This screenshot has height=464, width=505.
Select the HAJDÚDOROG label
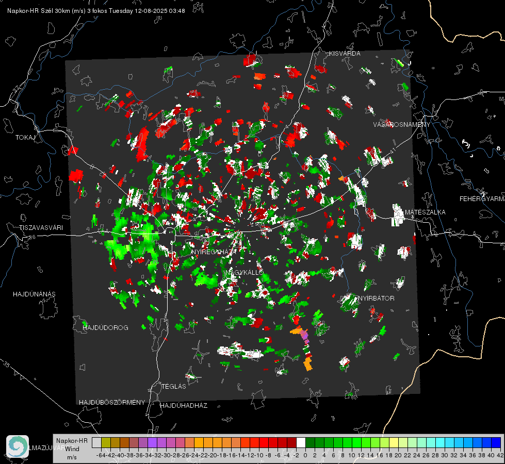(x=106, y=328)
